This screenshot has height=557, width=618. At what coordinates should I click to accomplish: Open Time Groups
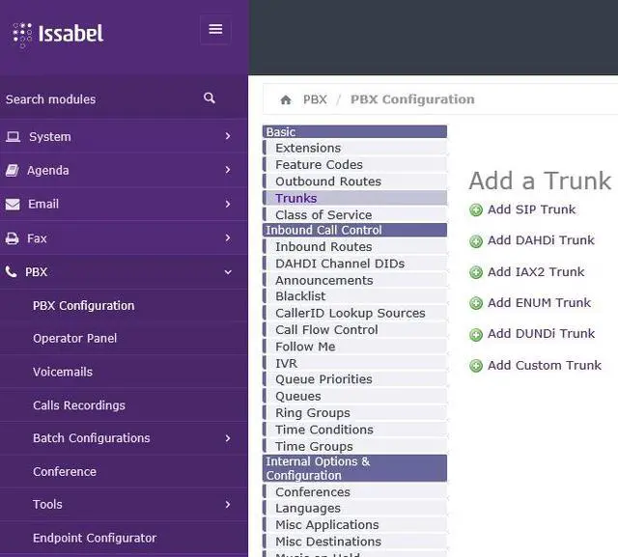354,446
